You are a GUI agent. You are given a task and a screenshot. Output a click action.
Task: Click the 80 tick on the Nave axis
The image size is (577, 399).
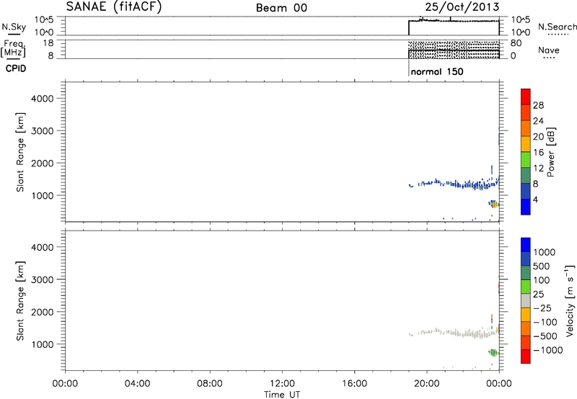[x=516, y=43]
